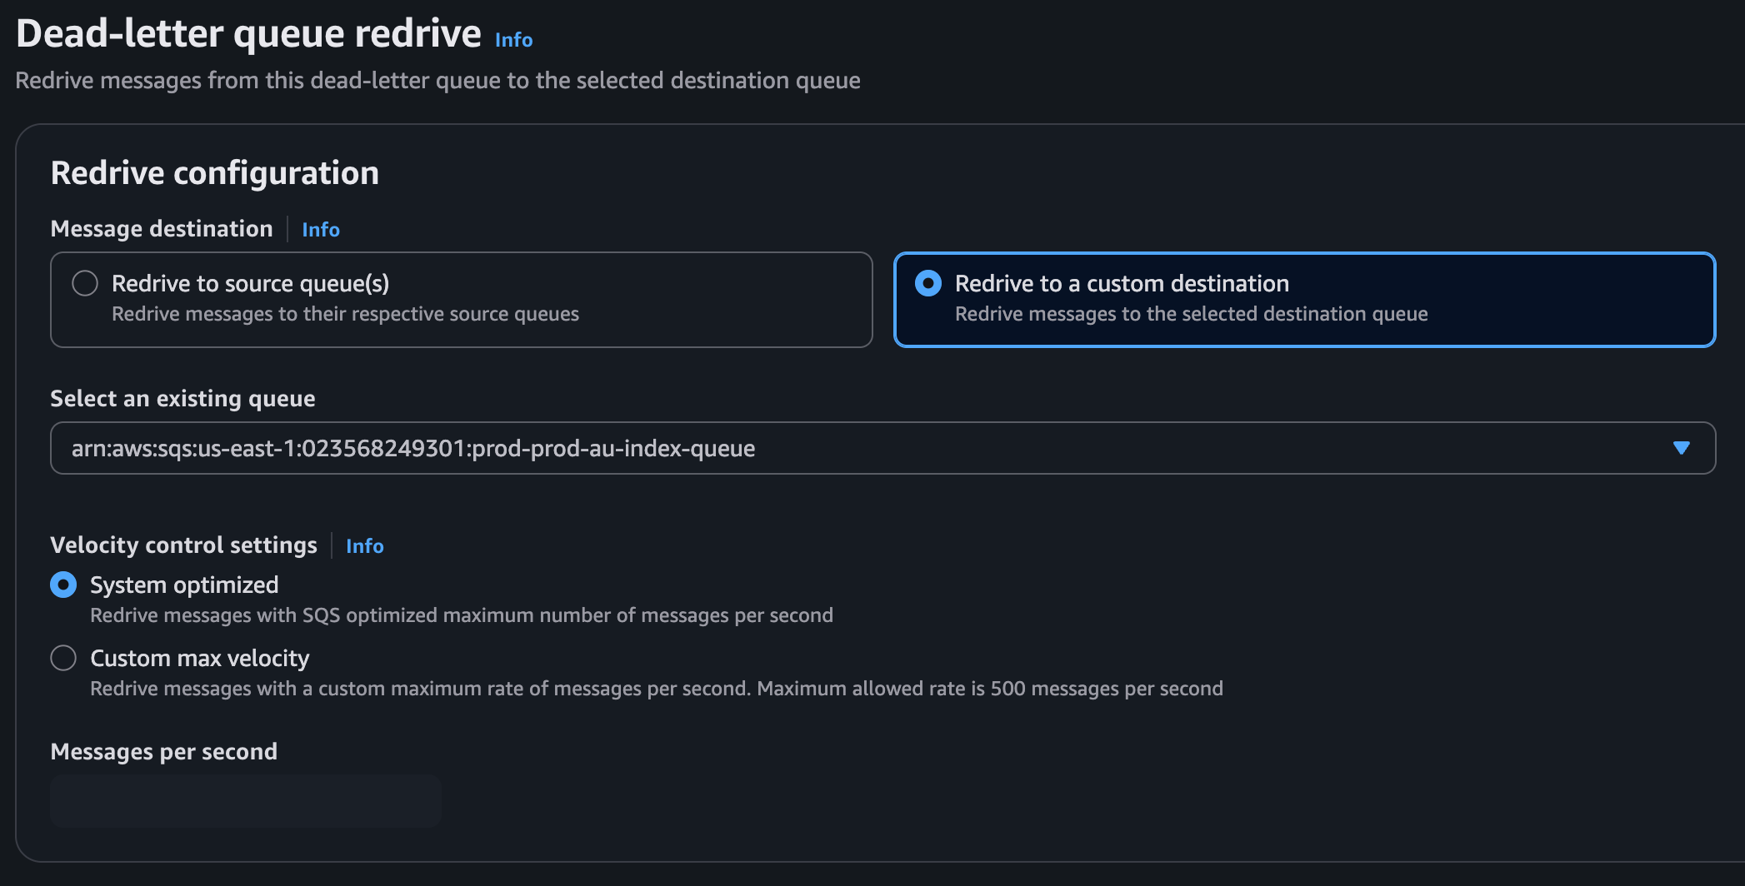Click the "Redrive to source queue(s)" tile label
Image resolution: width=1745 pixels, height=886 pixels.
(x=250, y=283)
